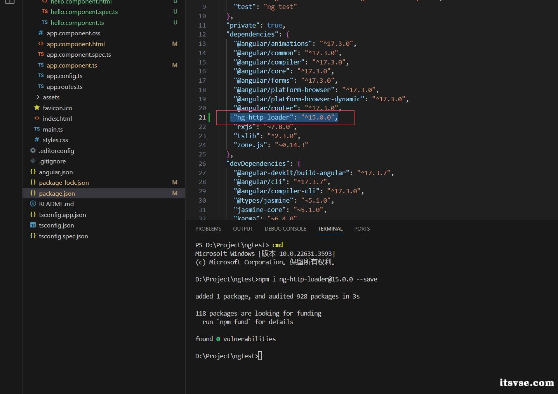
Task: Click the "tslib" dependency line
Action: [267, 136]
